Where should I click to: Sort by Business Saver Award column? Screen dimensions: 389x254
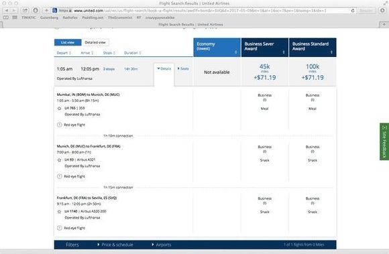pos(265,48)
